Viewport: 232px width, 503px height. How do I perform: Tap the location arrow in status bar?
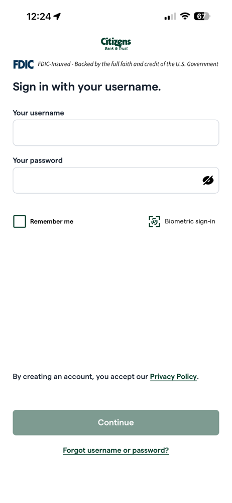pos(57,17)
